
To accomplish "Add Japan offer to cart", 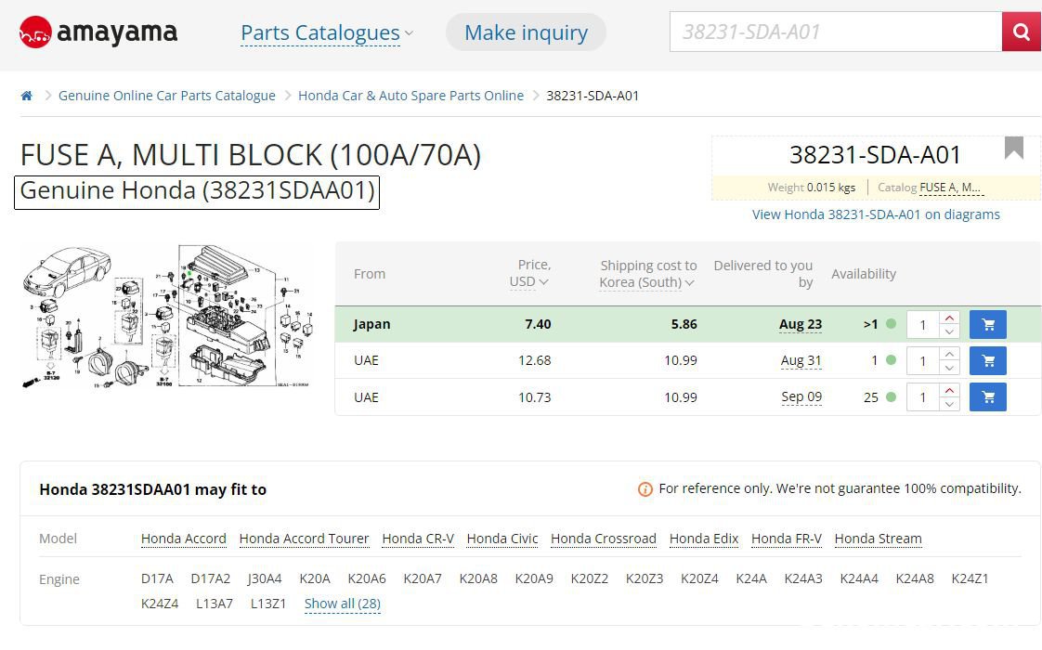I will click(x=987, y=324).
